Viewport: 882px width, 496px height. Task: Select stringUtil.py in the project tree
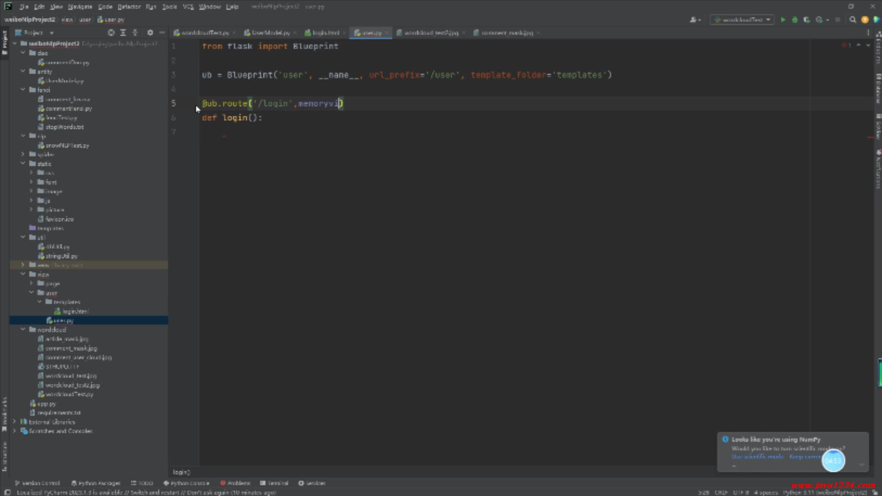(x=62, y=256)
